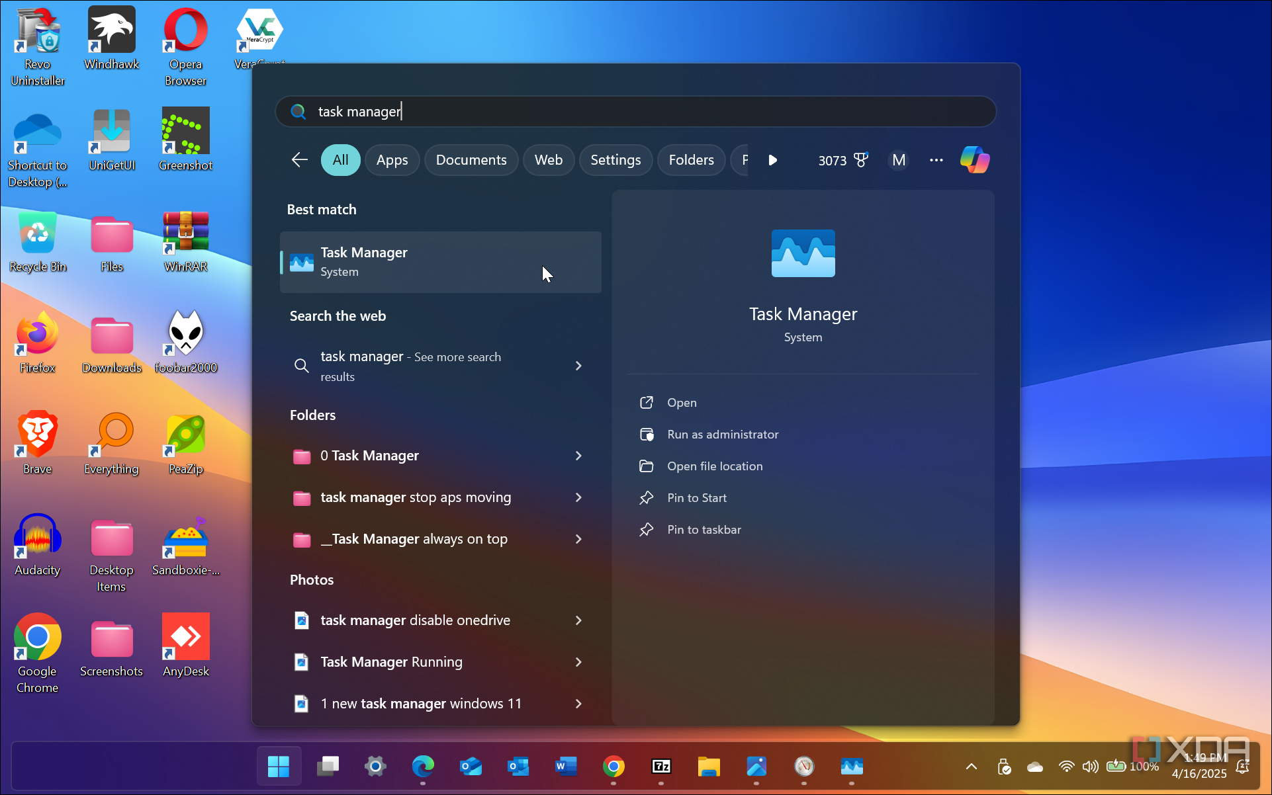The height and width of the screenshot is (795, 1272).
Task: Open File Explorer from the taskbar
Action: (x=709, y=766)
